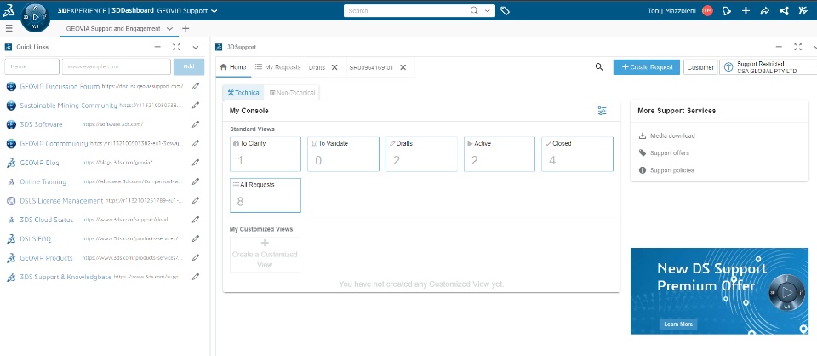Open Quick Links widget chevron menu
The height and width of the screenshot is (356, 817).
coord(196,47)
